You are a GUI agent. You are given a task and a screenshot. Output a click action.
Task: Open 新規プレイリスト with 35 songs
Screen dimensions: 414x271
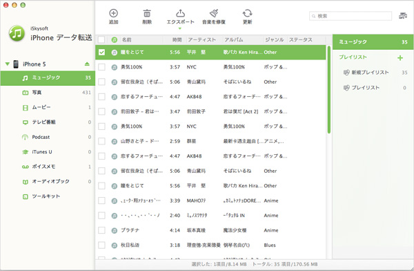pyautogui.click(x=373, y=73)
